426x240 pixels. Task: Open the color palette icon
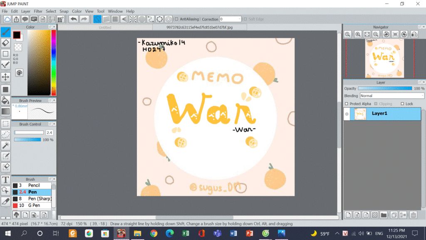point(19,73)
